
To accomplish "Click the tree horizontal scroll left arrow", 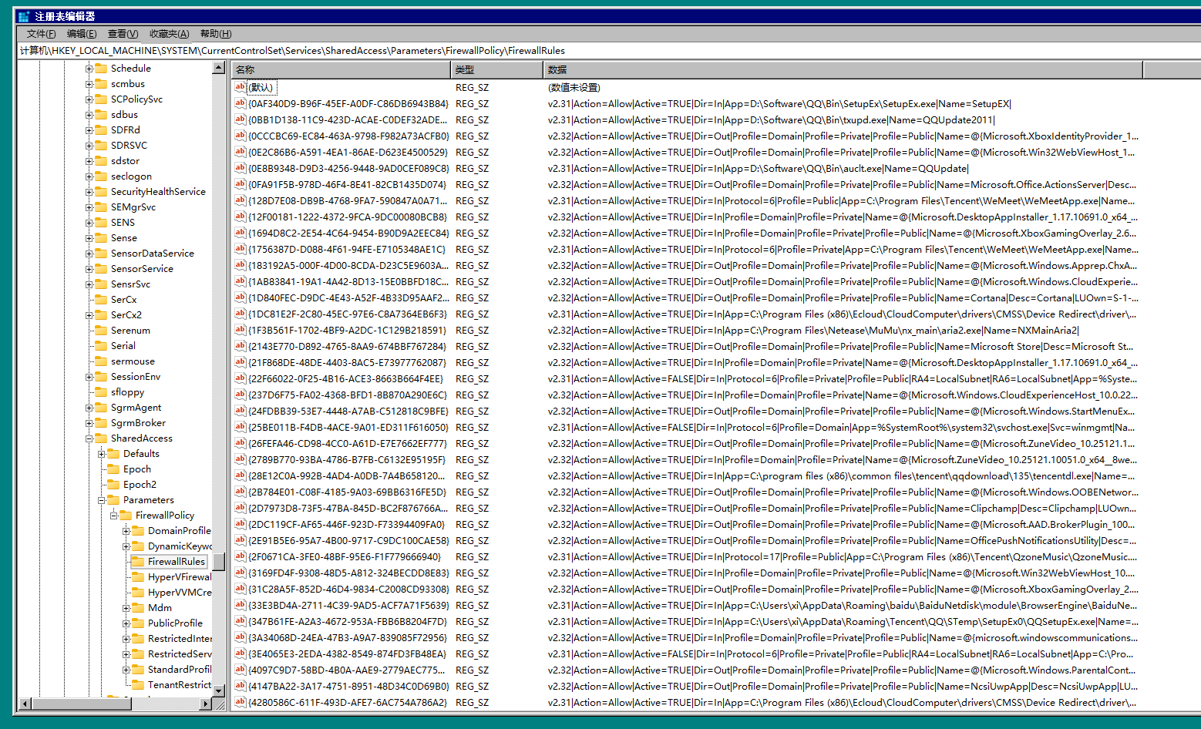I will click(25, 704).
